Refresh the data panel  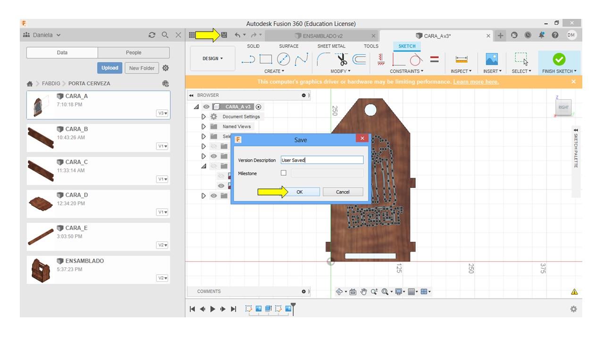click(x=151, y=35)
